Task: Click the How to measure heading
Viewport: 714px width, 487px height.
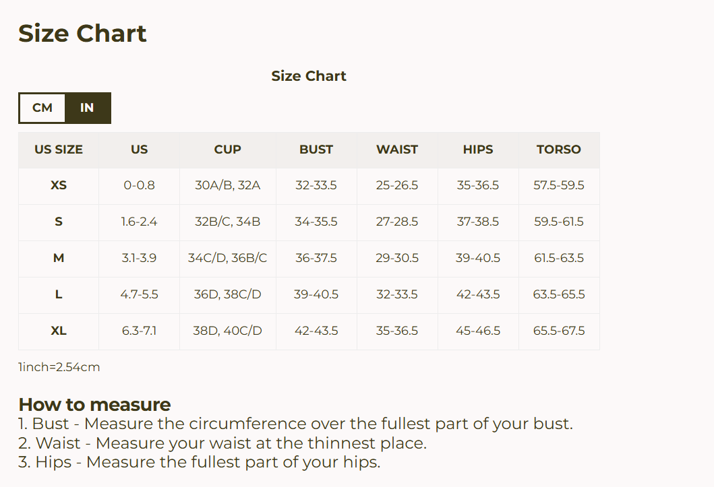Action: 94,405
